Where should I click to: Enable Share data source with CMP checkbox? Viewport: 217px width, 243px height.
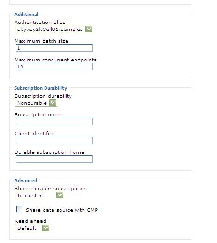coord(19,209)
